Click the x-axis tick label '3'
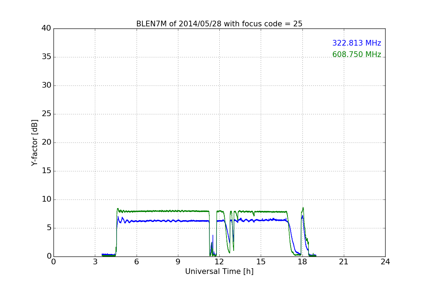 (95, 262)
